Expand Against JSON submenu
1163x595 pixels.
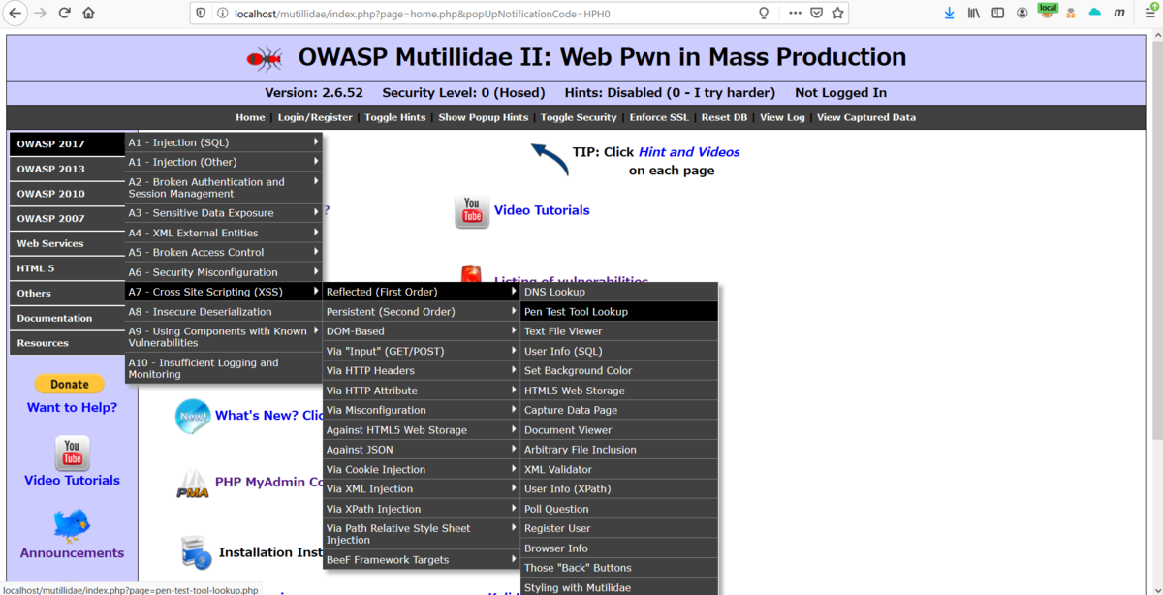(422, 450)
